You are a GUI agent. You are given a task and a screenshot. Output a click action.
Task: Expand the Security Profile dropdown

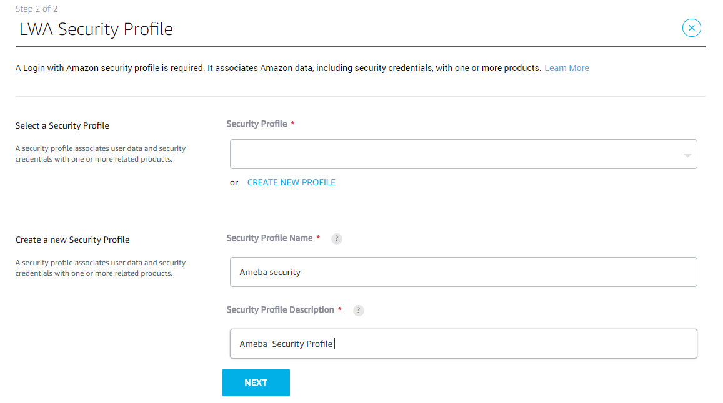[x=464, y=154]
